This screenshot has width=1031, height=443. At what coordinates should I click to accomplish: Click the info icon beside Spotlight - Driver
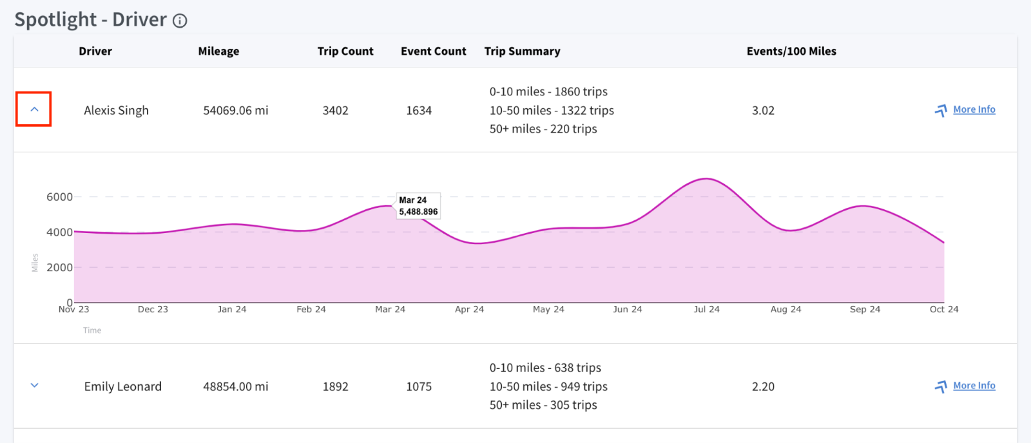(x=180, y=21)
